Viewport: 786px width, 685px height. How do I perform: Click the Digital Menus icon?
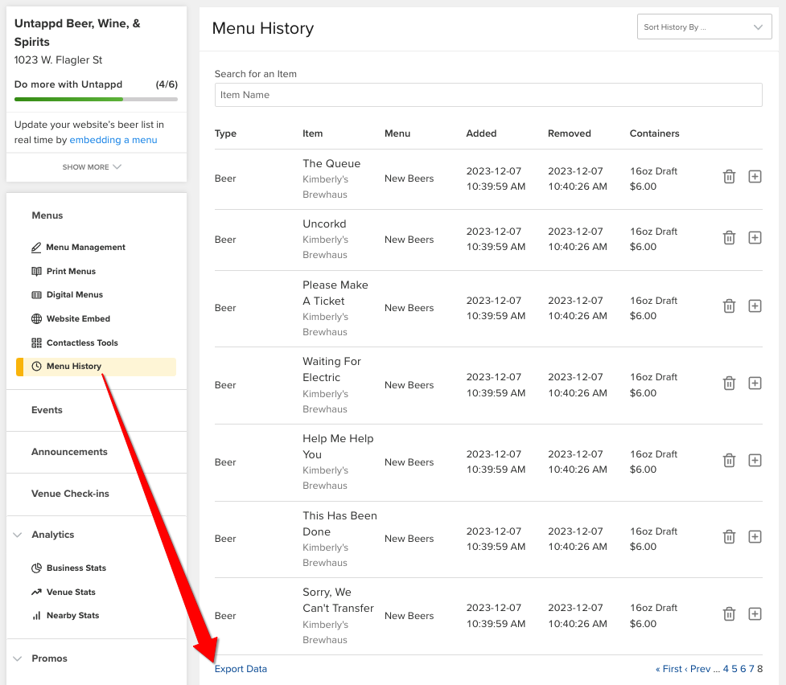35,294
